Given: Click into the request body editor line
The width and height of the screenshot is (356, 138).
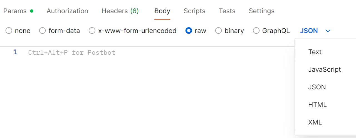Looking at the screenshot, I should (x=139, y=52).
